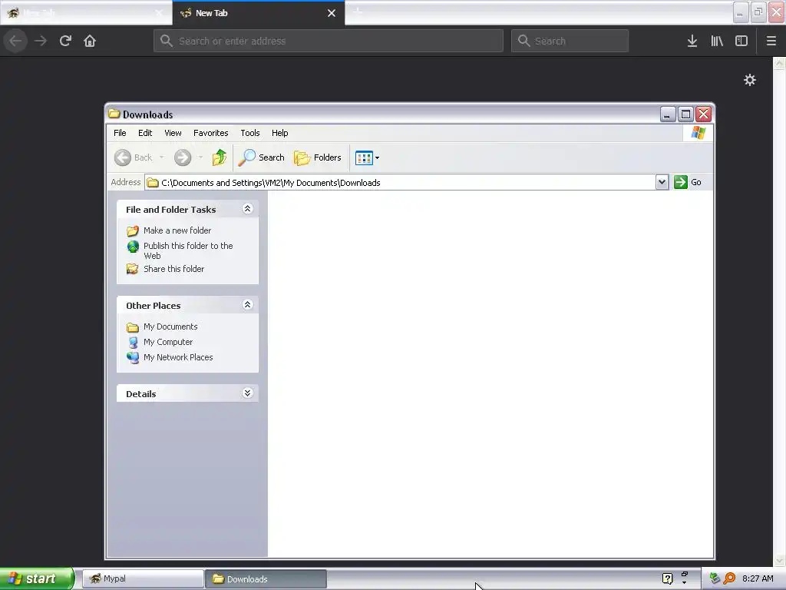Click the Windows flag logo in Explorer
The height and width of the screenshot is (590, 786).
(698, 133)
